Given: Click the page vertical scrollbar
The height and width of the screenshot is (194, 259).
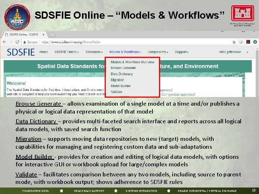Looking at the screenshot, I should (257, 73).
